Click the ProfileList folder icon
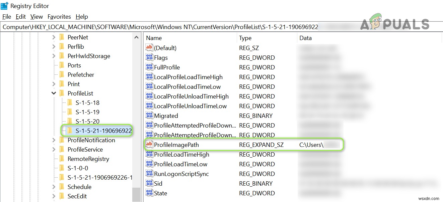 (62, 93)
